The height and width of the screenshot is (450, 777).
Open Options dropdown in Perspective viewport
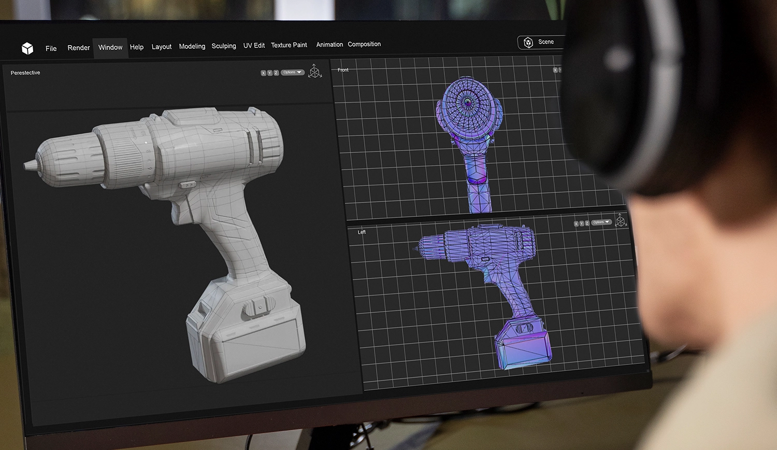pos(293,73)
